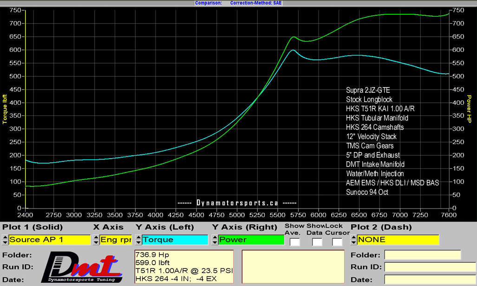This screenshot has width=477, height=286.
Task: Click the 7600 rpm tick label on X axis
Action: point(449,215)
